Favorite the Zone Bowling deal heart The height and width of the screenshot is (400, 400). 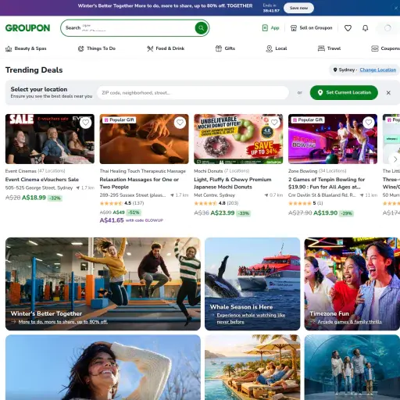click(x=369, y=123)
